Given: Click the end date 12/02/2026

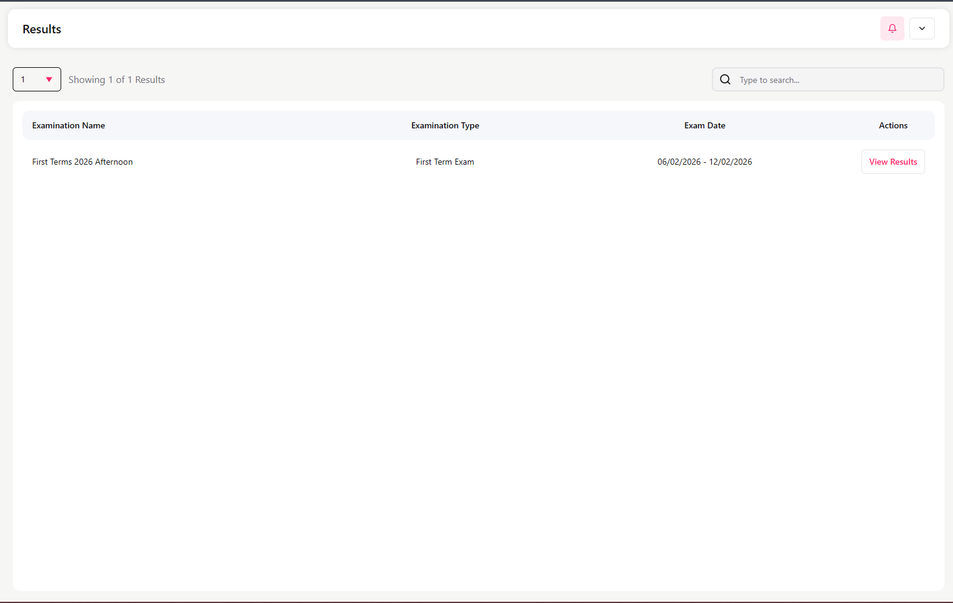Looking at the screenshot, I should click(731, 162).
